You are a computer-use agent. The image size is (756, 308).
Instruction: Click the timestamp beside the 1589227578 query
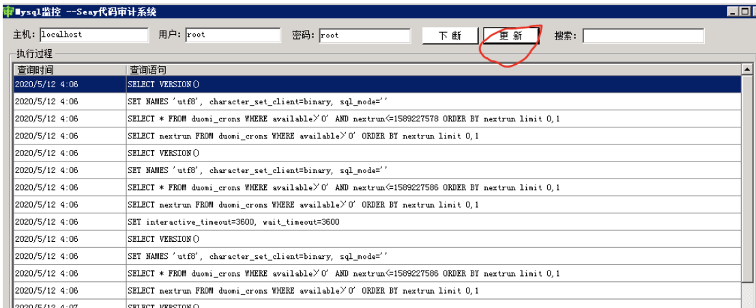(47, 119)
